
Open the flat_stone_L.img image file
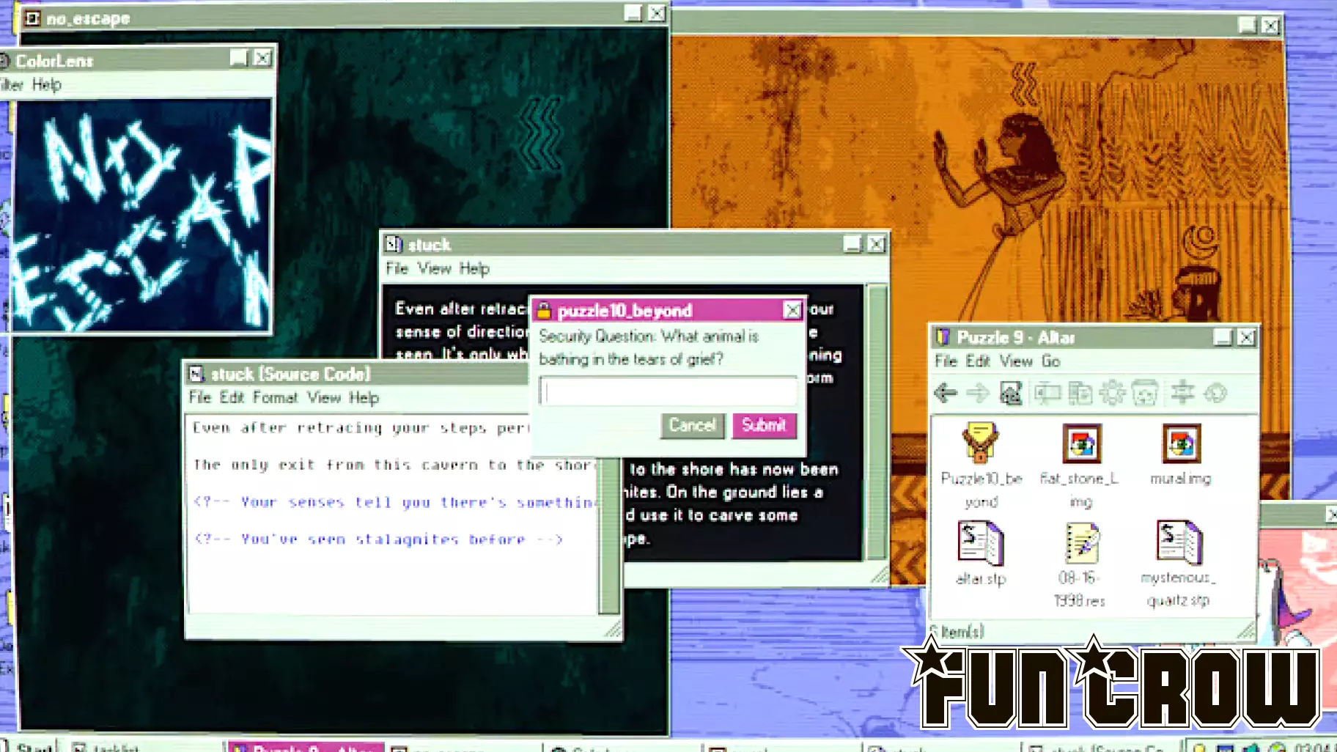[1081, 464]
